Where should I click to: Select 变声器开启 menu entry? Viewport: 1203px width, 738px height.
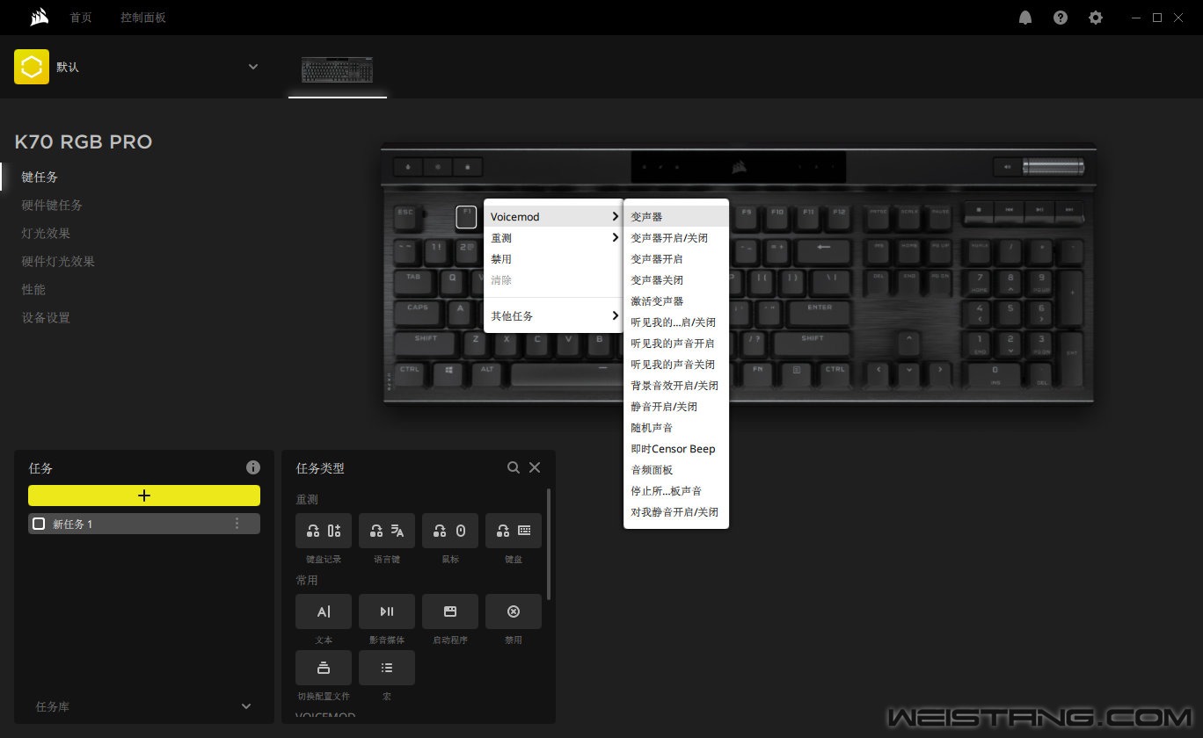point(676,258)
